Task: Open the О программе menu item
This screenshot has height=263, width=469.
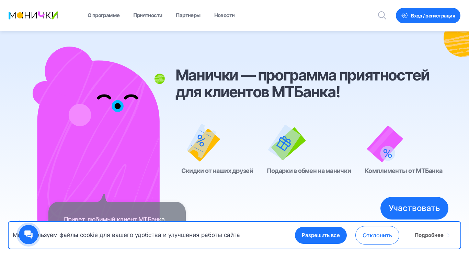Action: point(104,15)
